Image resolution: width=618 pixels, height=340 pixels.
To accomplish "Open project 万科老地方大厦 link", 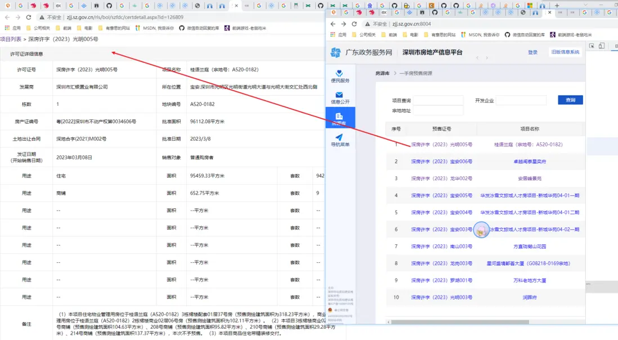I will click(529, 280).
